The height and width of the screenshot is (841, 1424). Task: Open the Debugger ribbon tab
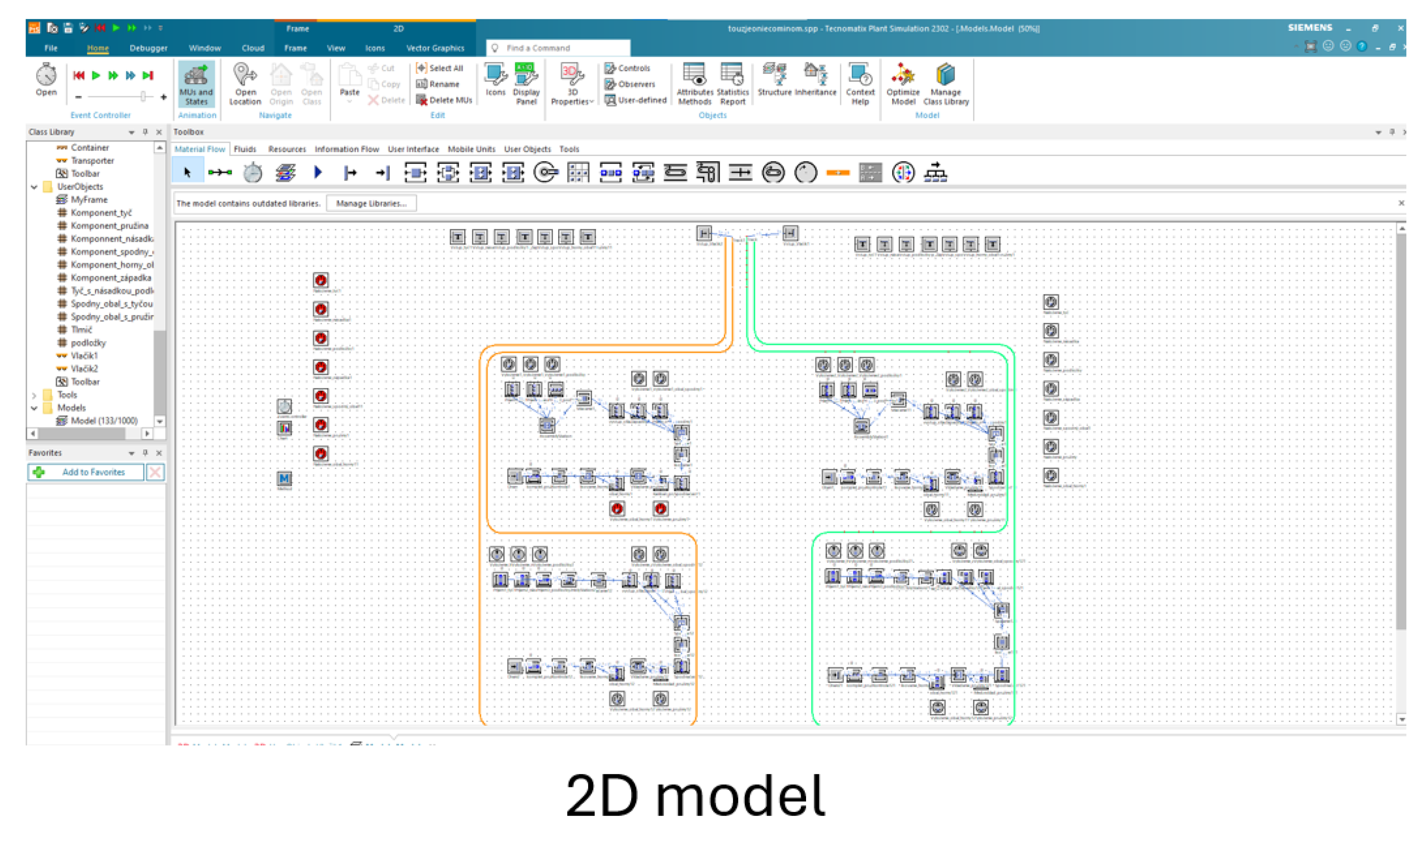point(148,48)
